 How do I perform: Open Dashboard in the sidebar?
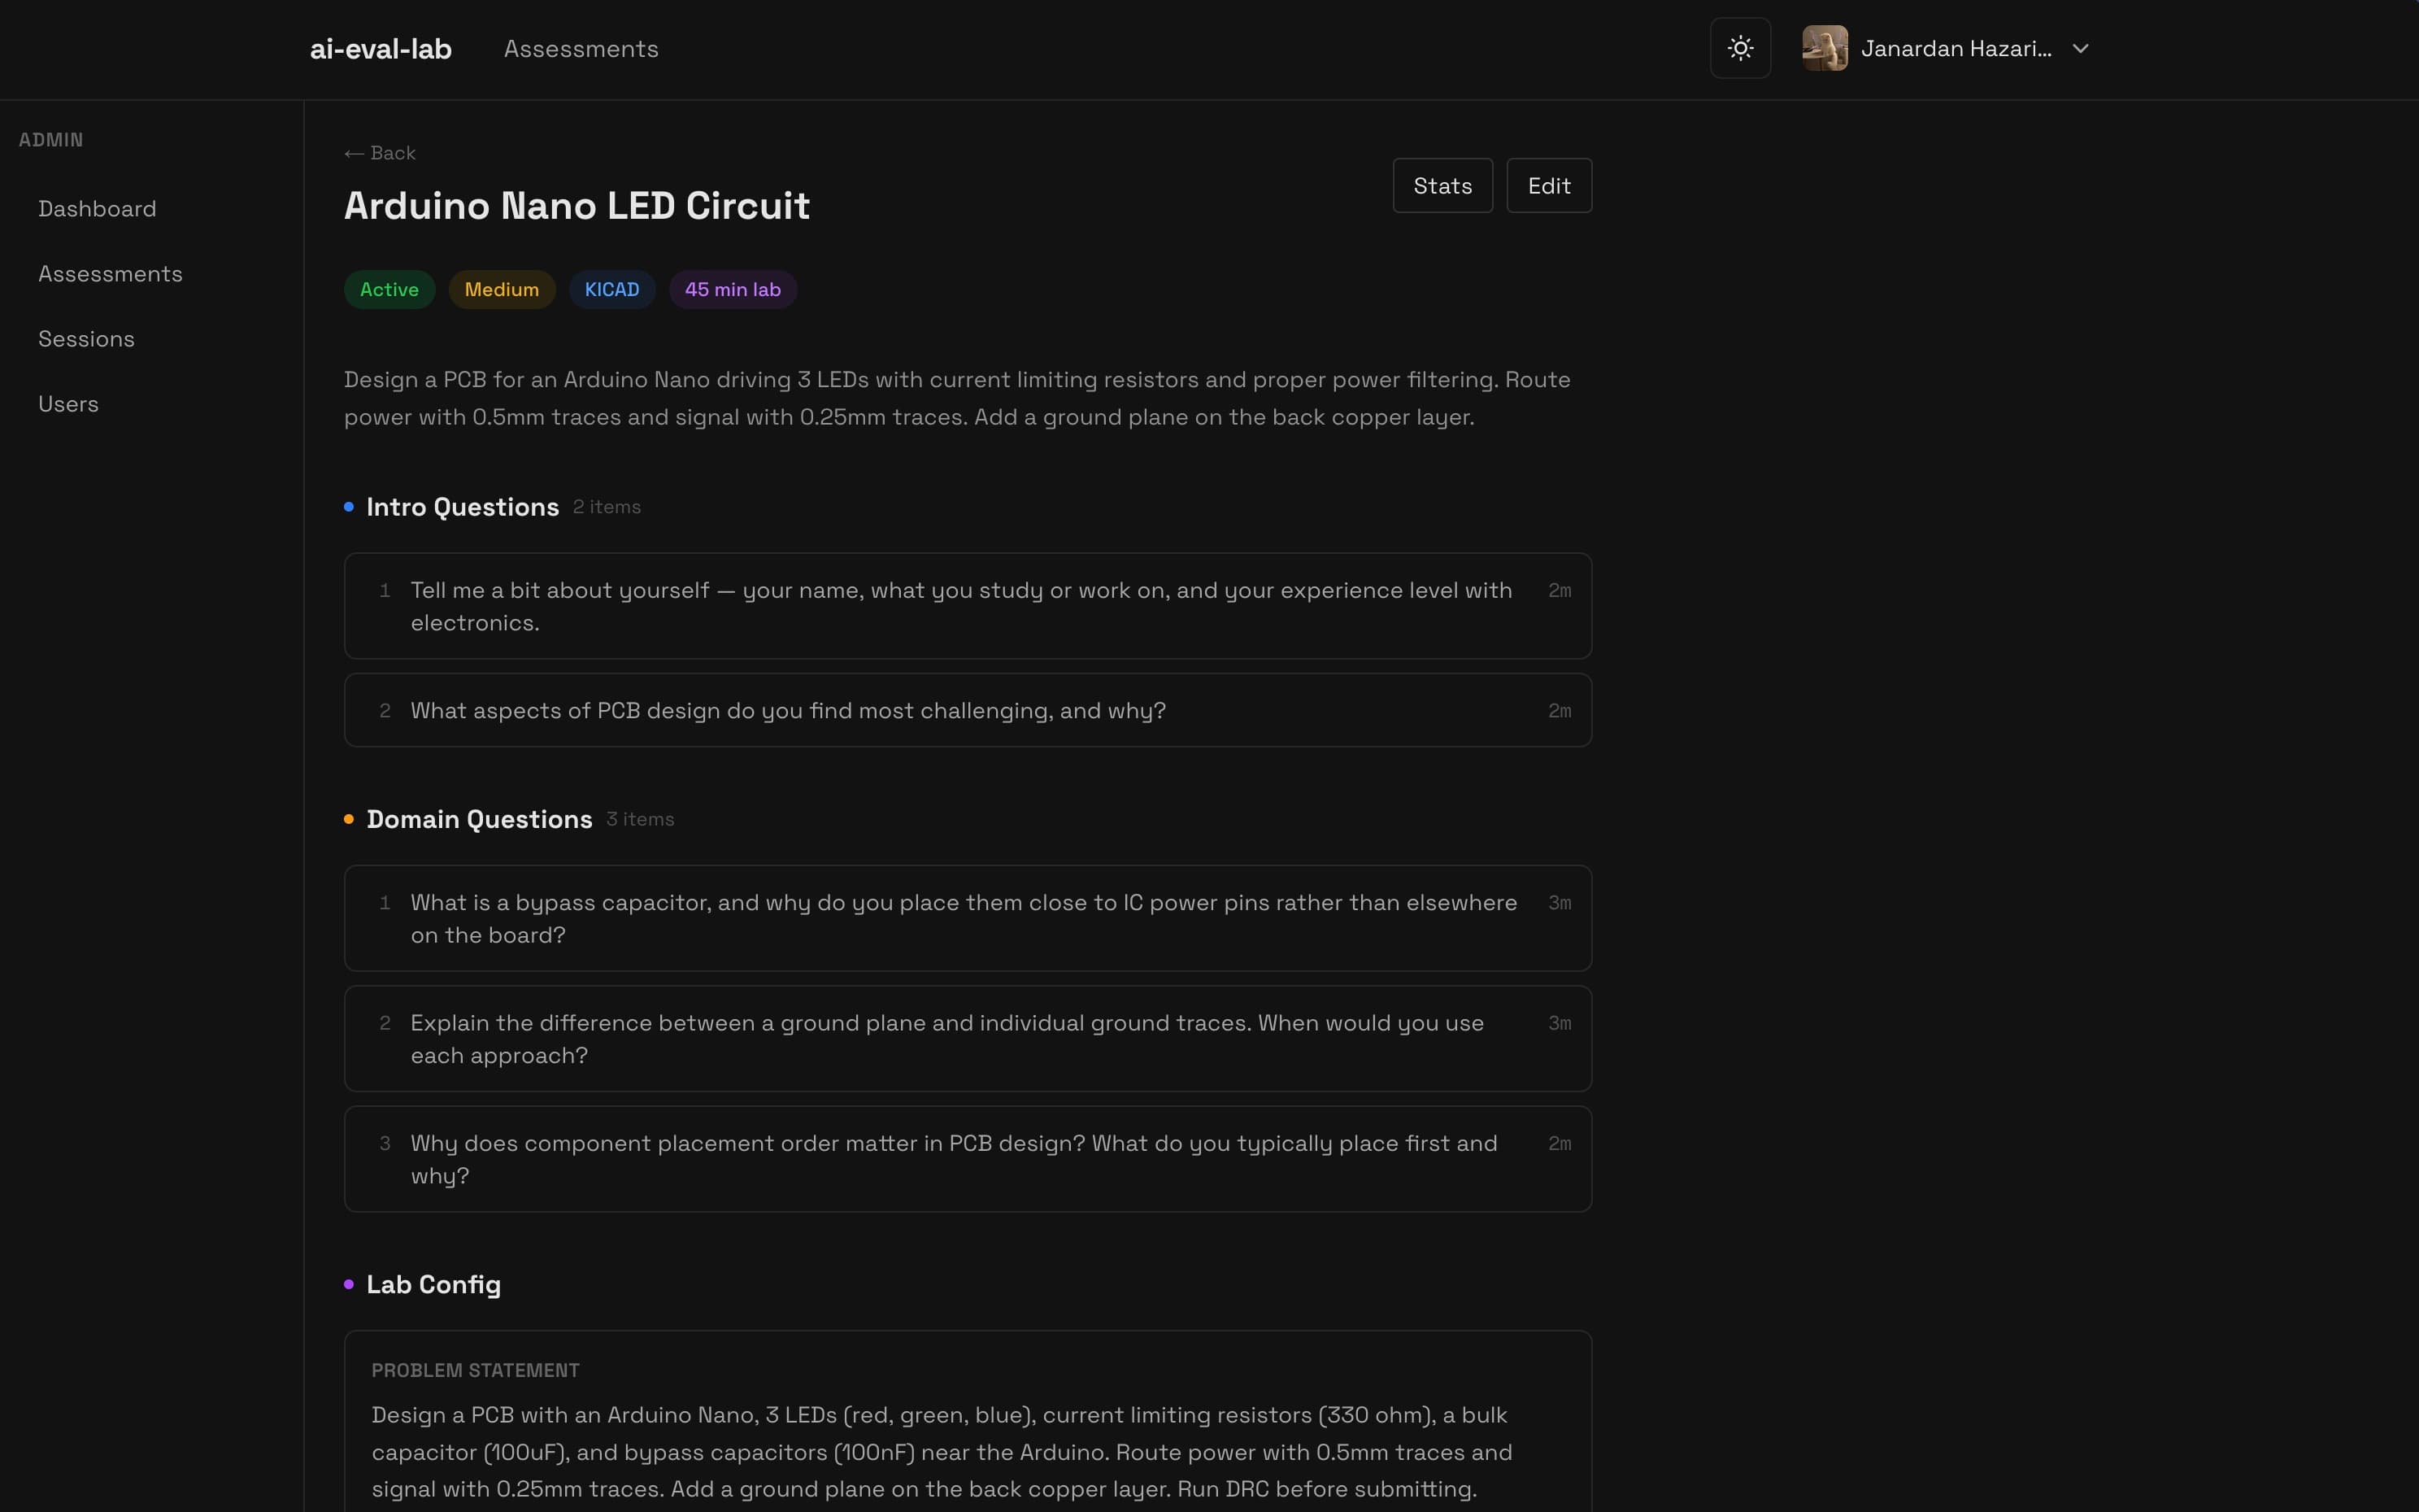(x=97, y=209)
